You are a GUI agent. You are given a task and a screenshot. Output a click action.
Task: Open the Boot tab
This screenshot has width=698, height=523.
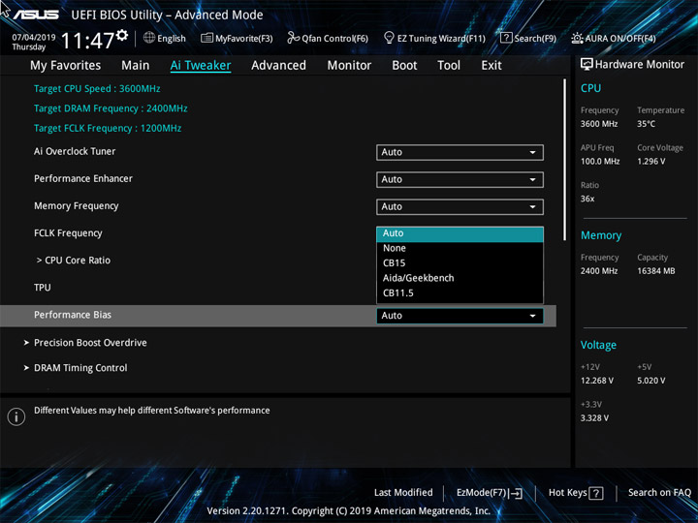tap(404, 66)
